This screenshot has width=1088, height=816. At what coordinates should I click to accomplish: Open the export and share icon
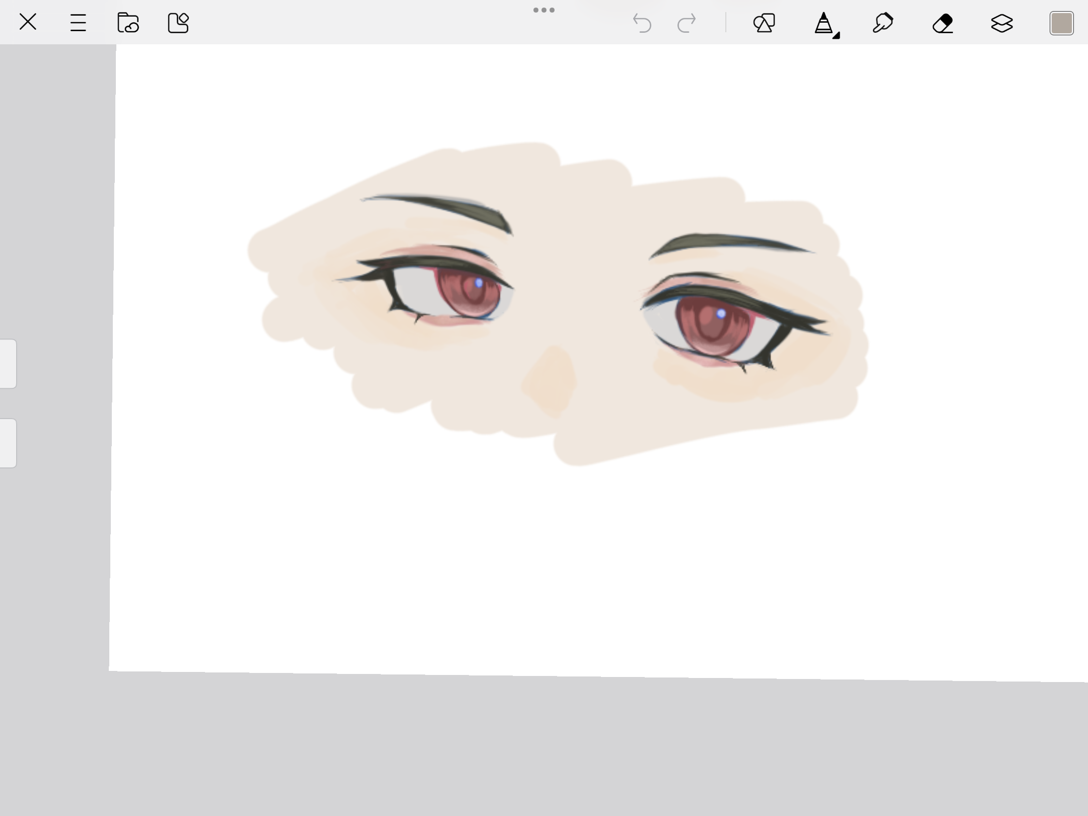click(178, 23)
